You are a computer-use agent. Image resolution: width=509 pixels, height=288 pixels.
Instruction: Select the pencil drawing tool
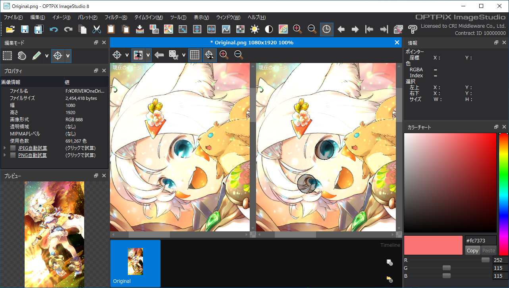37,56
